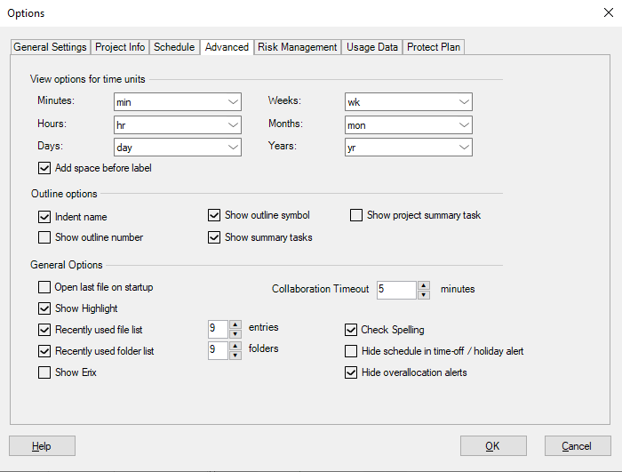Increase Collaboration Timeout with up arrow
Viewport: 622px width, 472px height.
click(424, 285)
